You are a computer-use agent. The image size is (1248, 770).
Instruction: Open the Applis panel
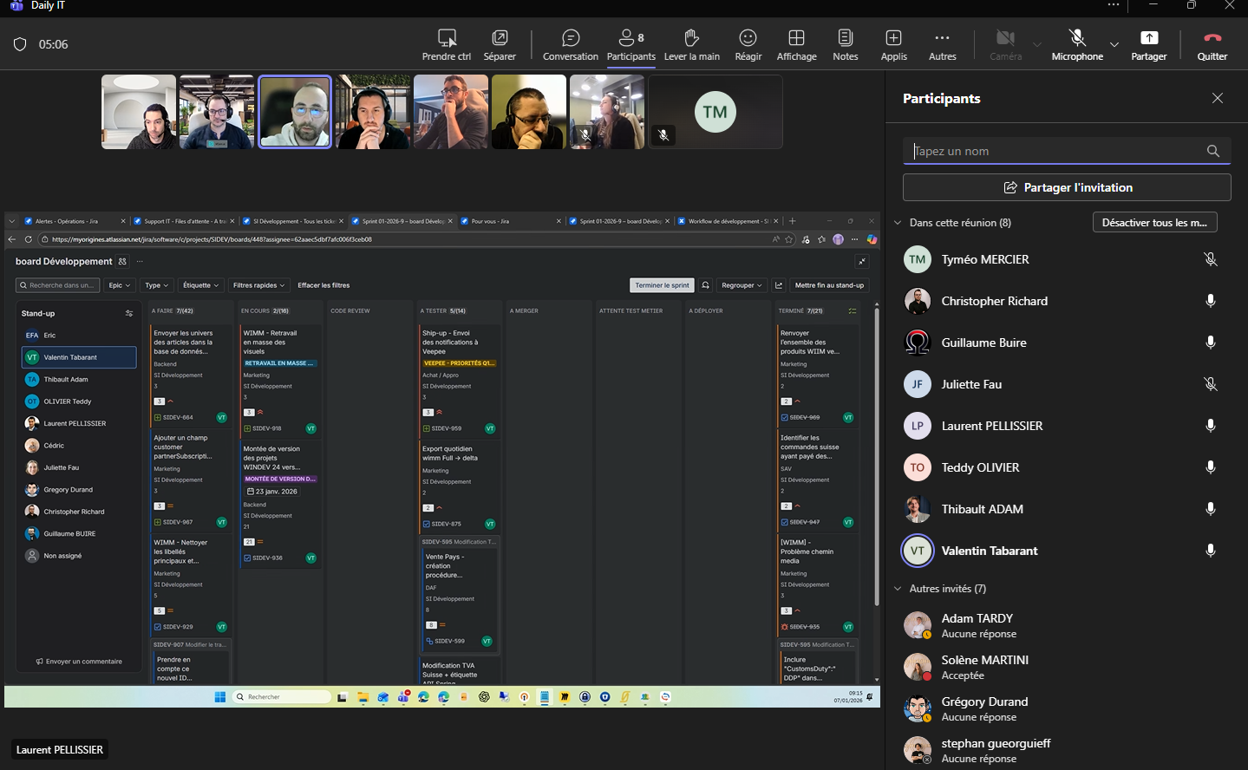coord(893,45)
